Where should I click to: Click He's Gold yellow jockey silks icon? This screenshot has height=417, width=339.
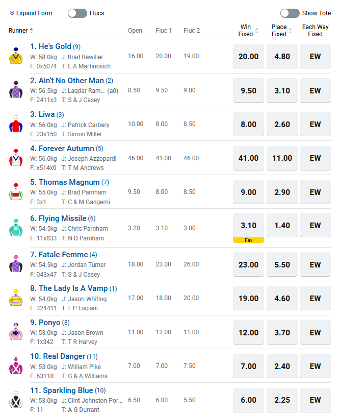pyautogui.click(x=16, y=56)
